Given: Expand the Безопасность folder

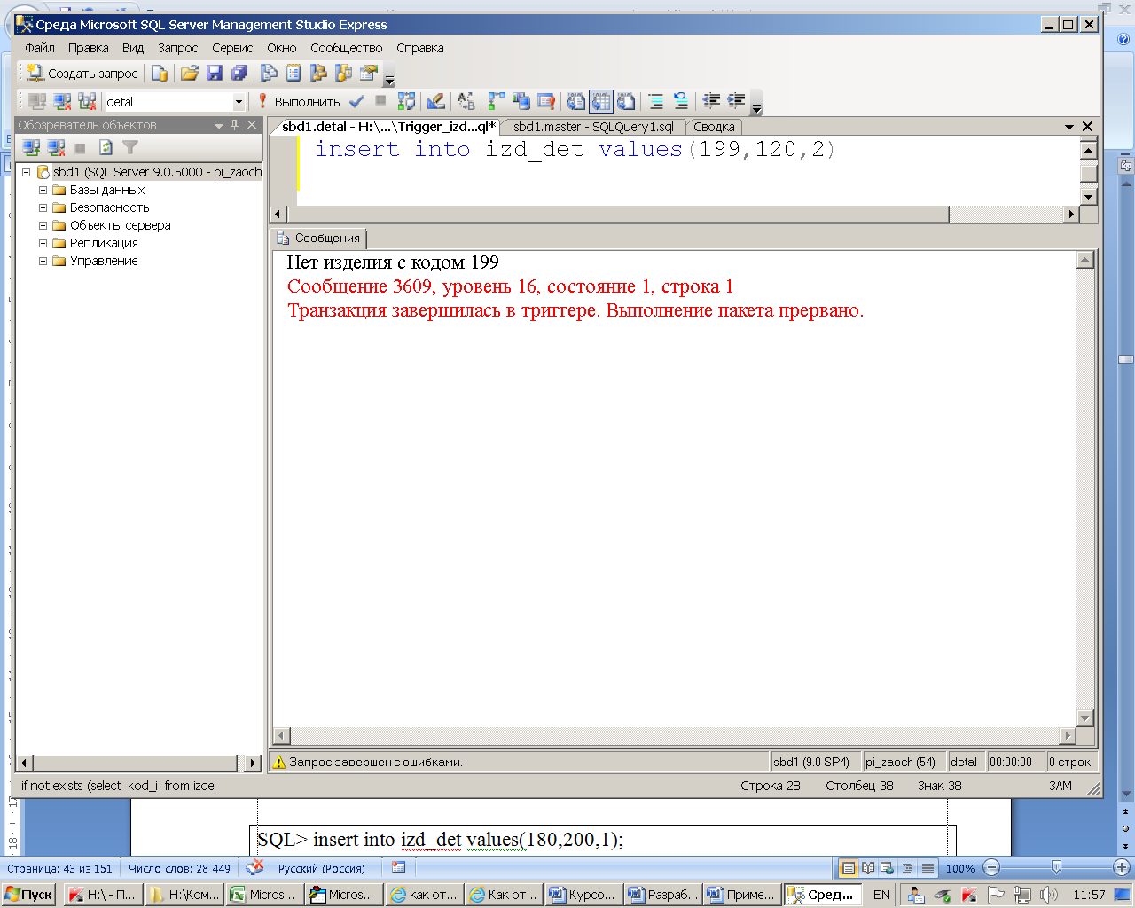Looking at the screenshot, I should tap(43, 207).
